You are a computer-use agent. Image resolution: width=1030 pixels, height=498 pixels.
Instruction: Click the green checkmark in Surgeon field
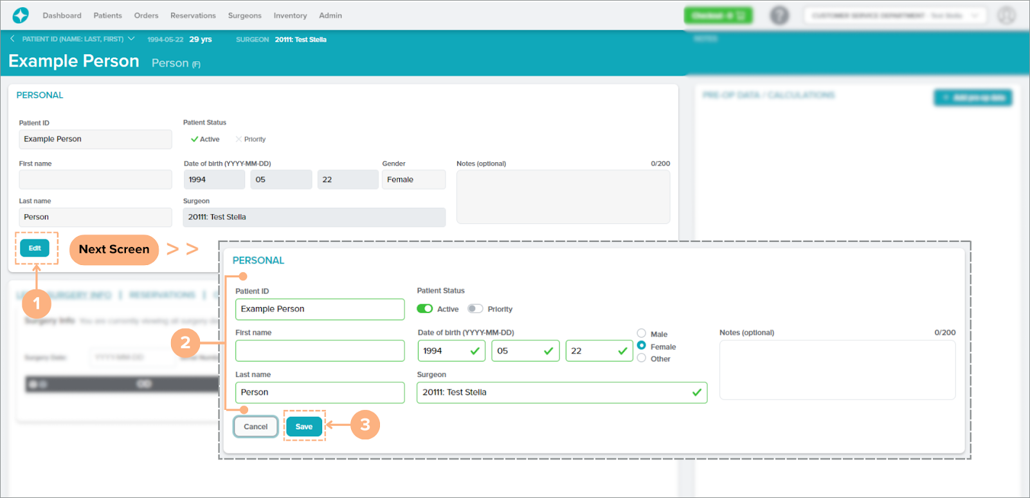pyautogui.click(x=696, y=392)
